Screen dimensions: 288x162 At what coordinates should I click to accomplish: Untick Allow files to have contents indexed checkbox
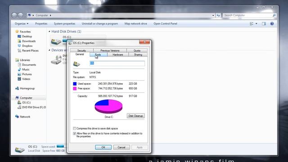pos(74,134)
